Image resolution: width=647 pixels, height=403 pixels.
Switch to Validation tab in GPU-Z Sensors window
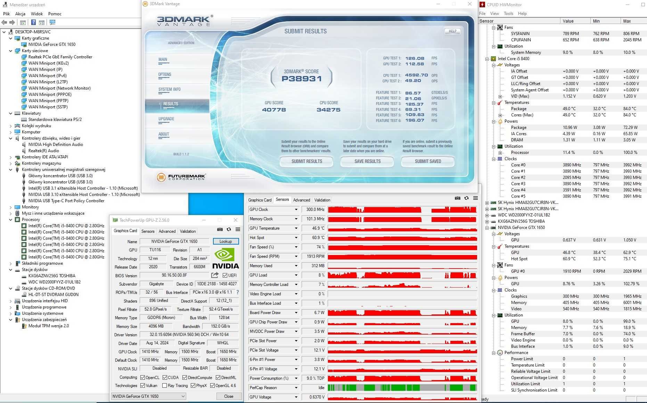322,200
